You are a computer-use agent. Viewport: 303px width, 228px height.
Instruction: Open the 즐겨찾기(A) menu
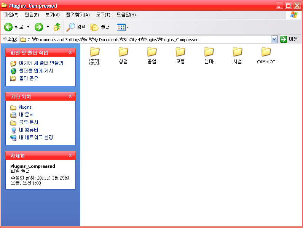click(78, 15)
